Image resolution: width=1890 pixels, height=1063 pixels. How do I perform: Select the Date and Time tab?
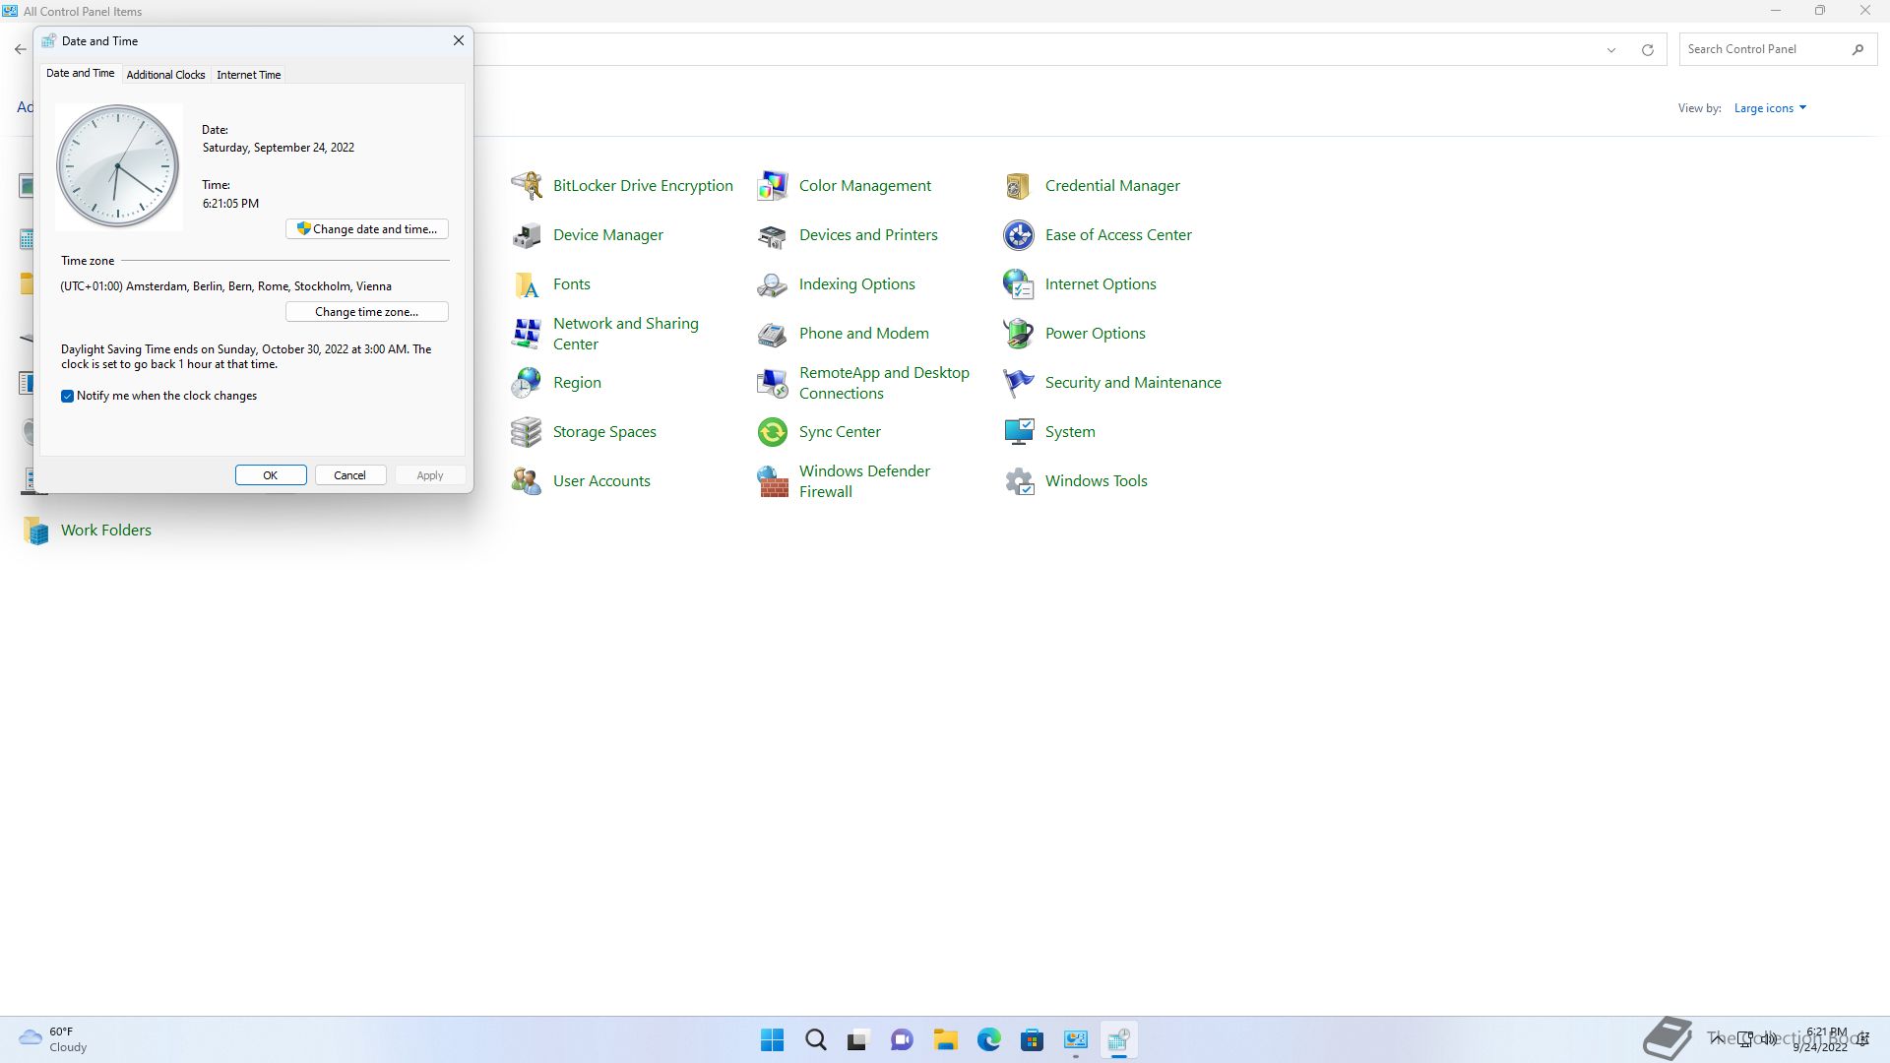point(81,73)
